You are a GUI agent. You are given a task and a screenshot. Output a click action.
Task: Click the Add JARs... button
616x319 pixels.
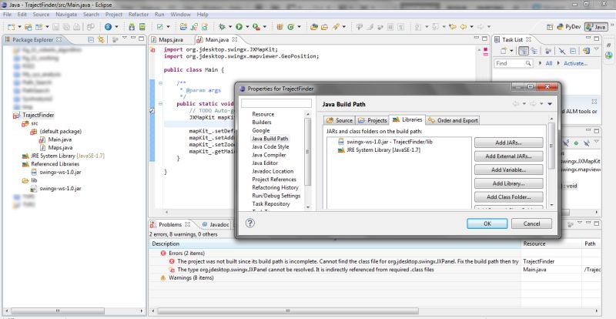click(508, 143)
